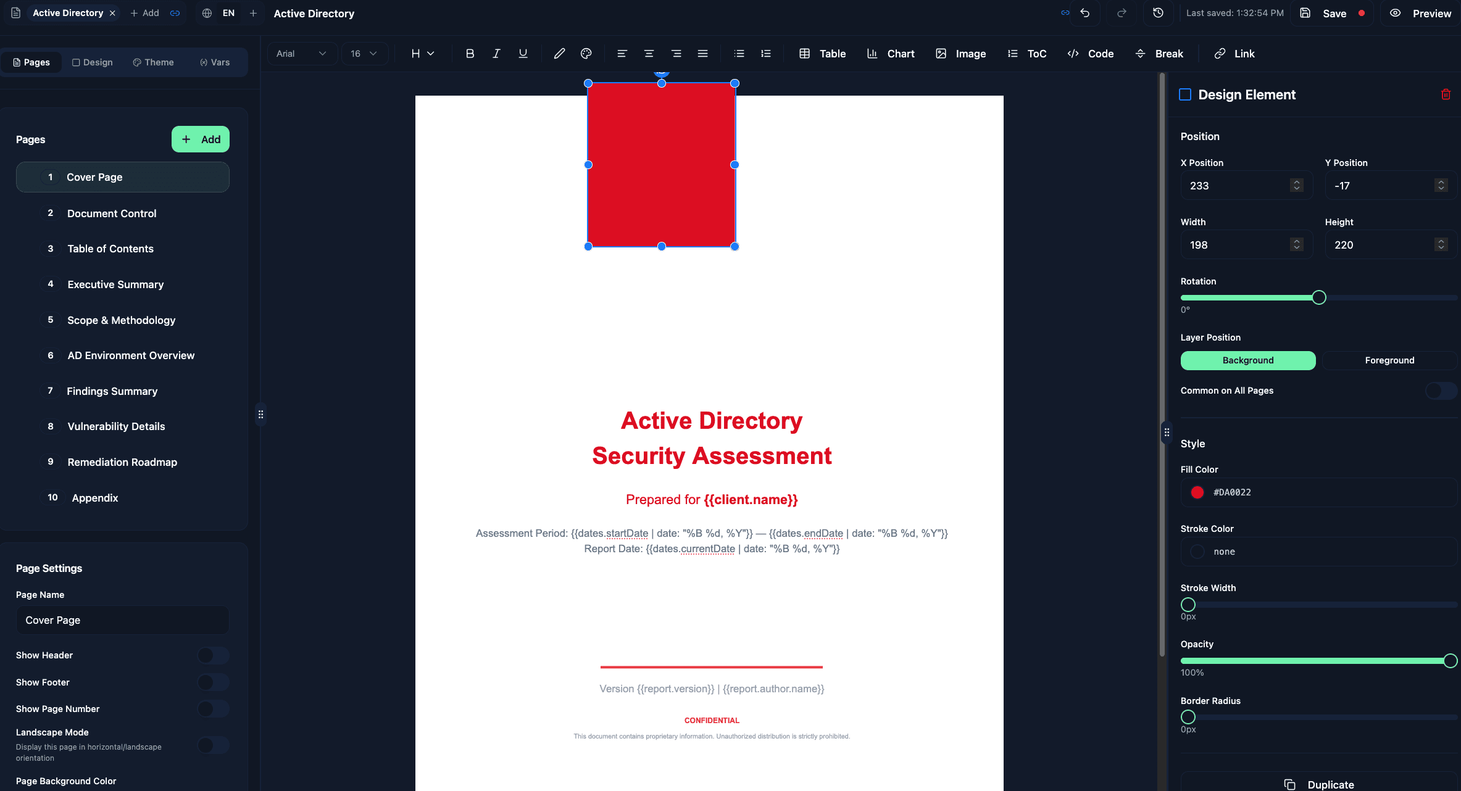This screenshot has width=1461, height=791.
Task: Insert a Link
Action: [1234, 54]
